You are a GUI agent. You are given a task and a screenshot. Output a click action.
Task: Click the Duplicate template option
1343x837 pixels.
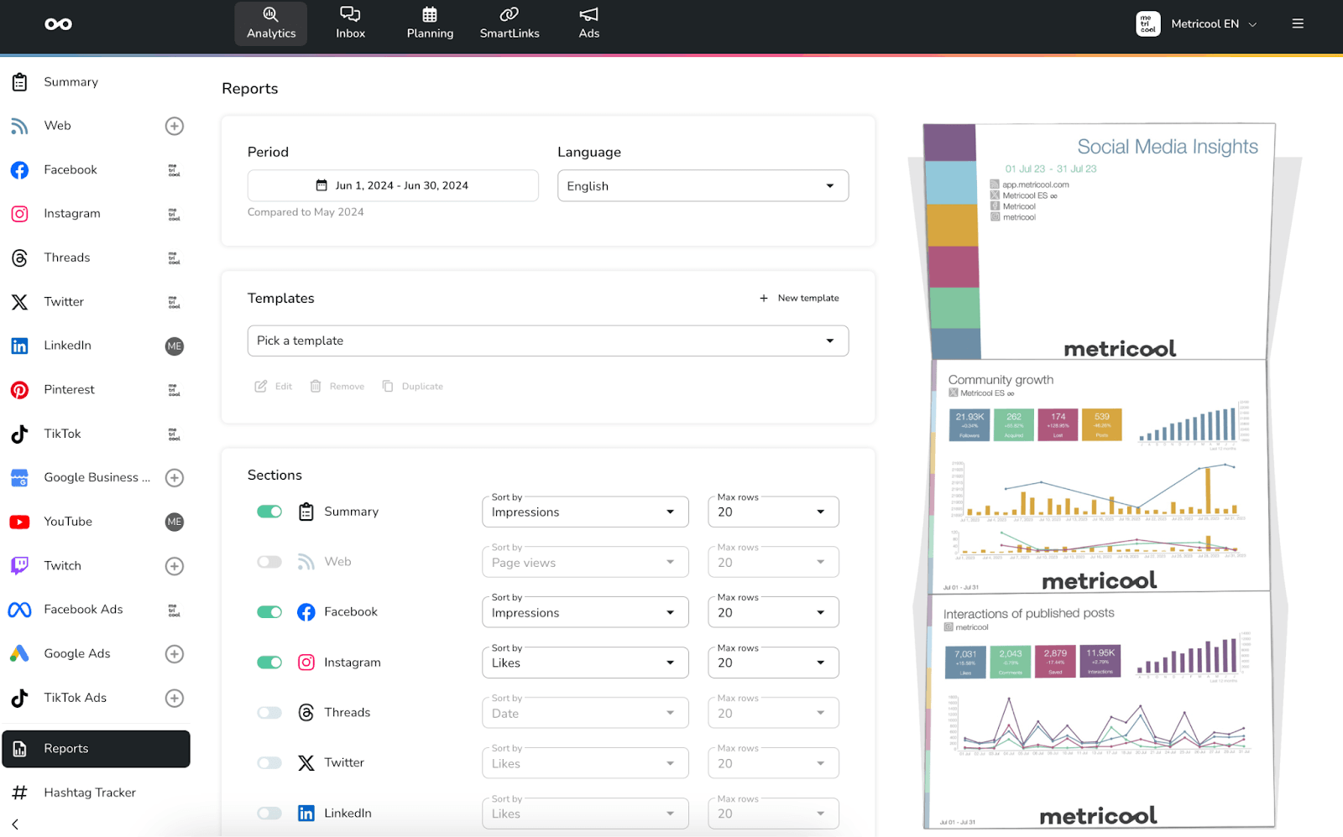(x=412, y=386)
